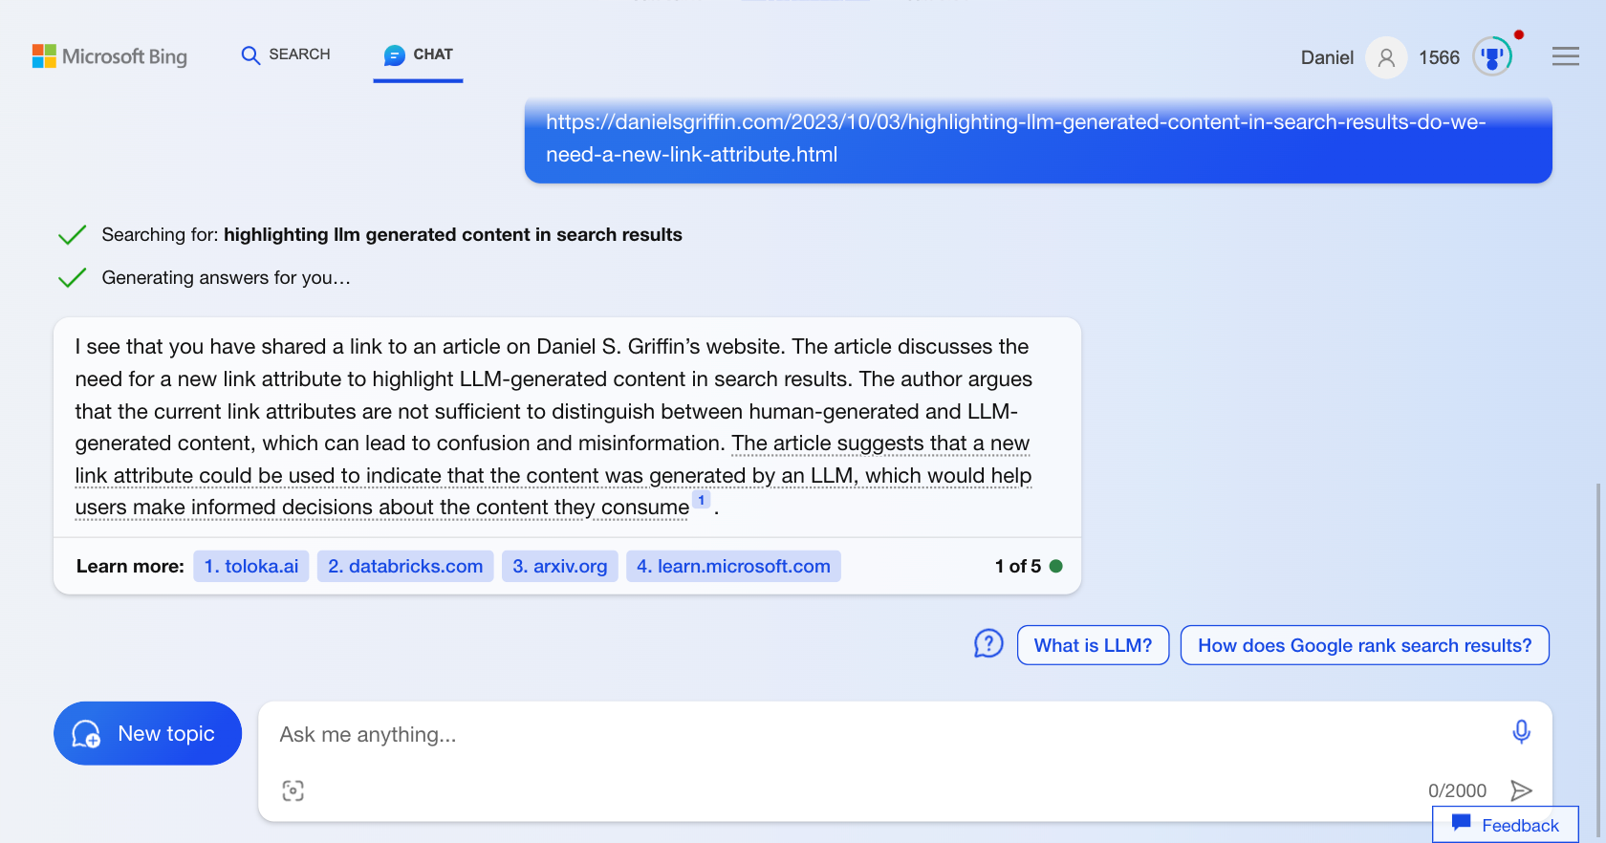The image size is (1606, 843).
Task: Open the Rewards trophy icon
Action: coord(1491,57)
